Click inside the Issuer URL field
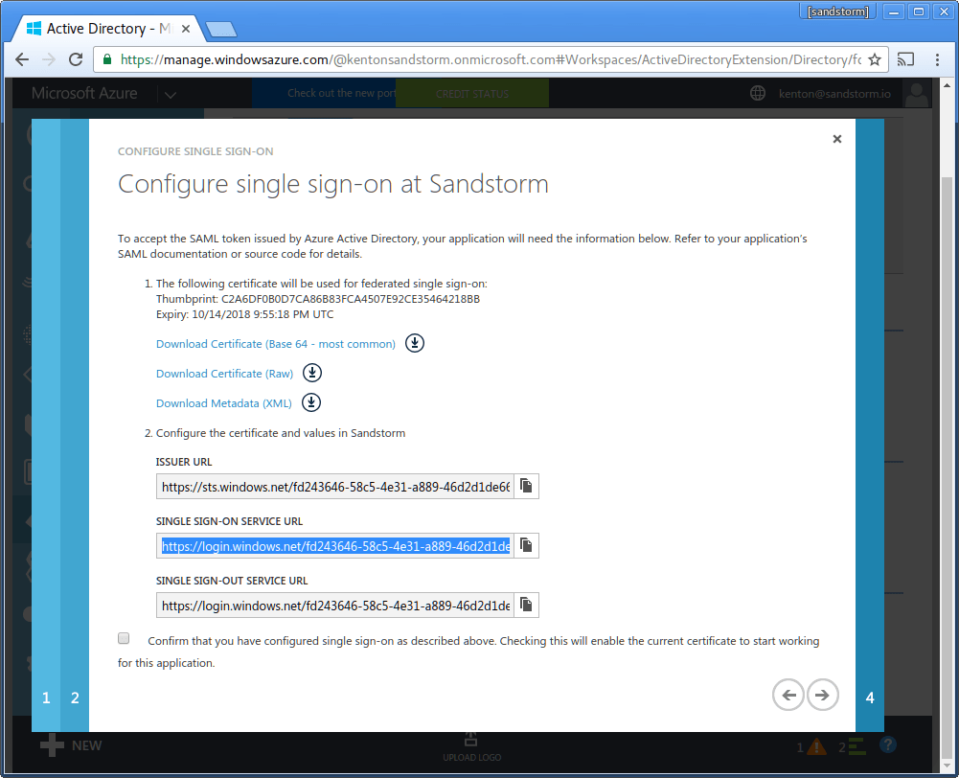 coord(335,487)
